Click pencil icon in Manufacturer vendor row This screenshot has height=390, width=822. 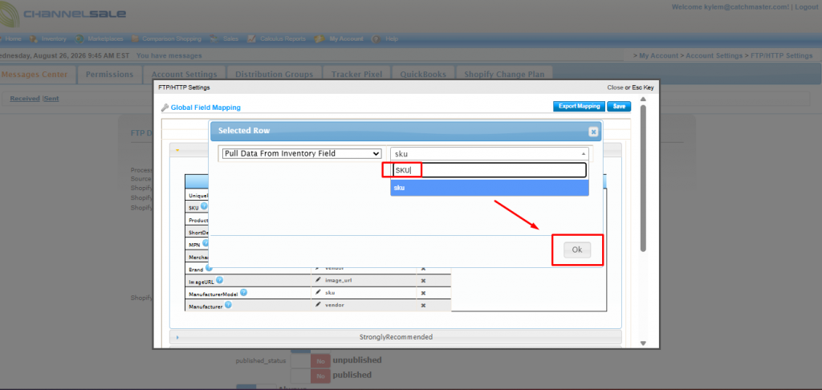coord(318,305)
